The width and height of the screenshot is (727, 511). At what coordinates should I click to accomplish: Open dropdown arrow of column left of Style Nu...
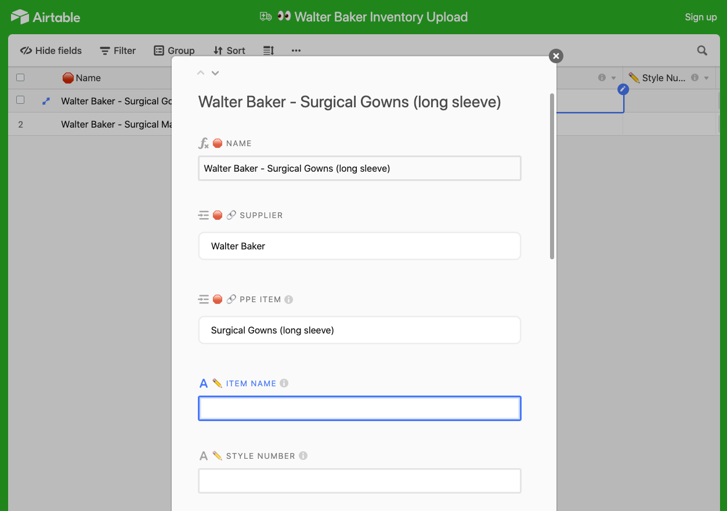tap(613, 78)
